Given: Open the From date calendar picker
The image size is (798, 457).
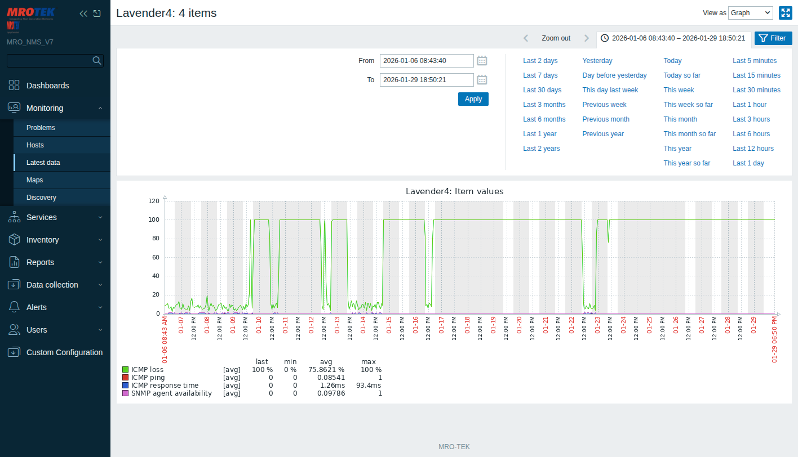Looking at the screenshot, I should (x=482, y=61).
